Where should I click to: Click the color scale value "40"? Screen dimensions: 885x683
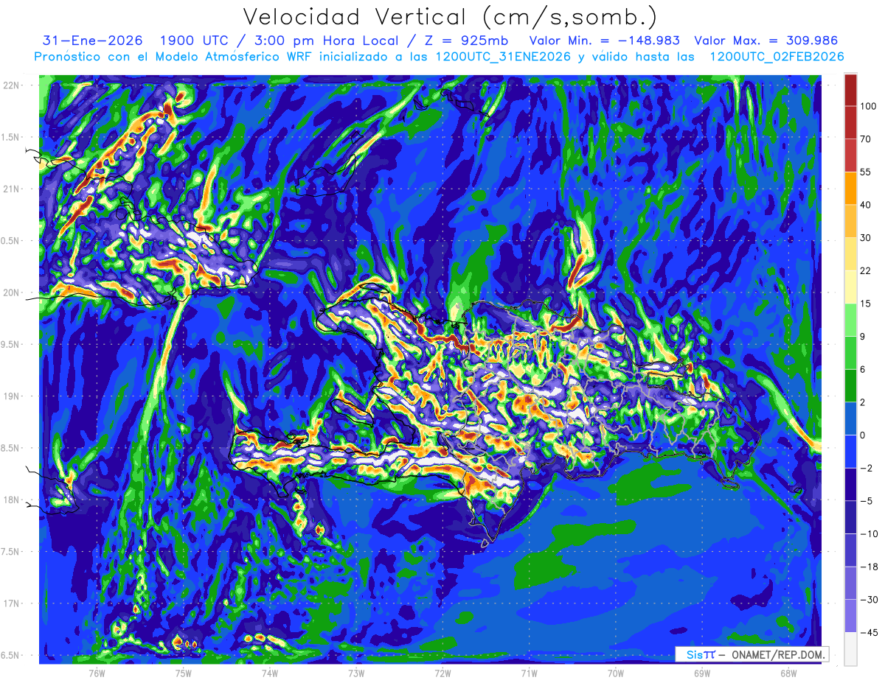866,205
